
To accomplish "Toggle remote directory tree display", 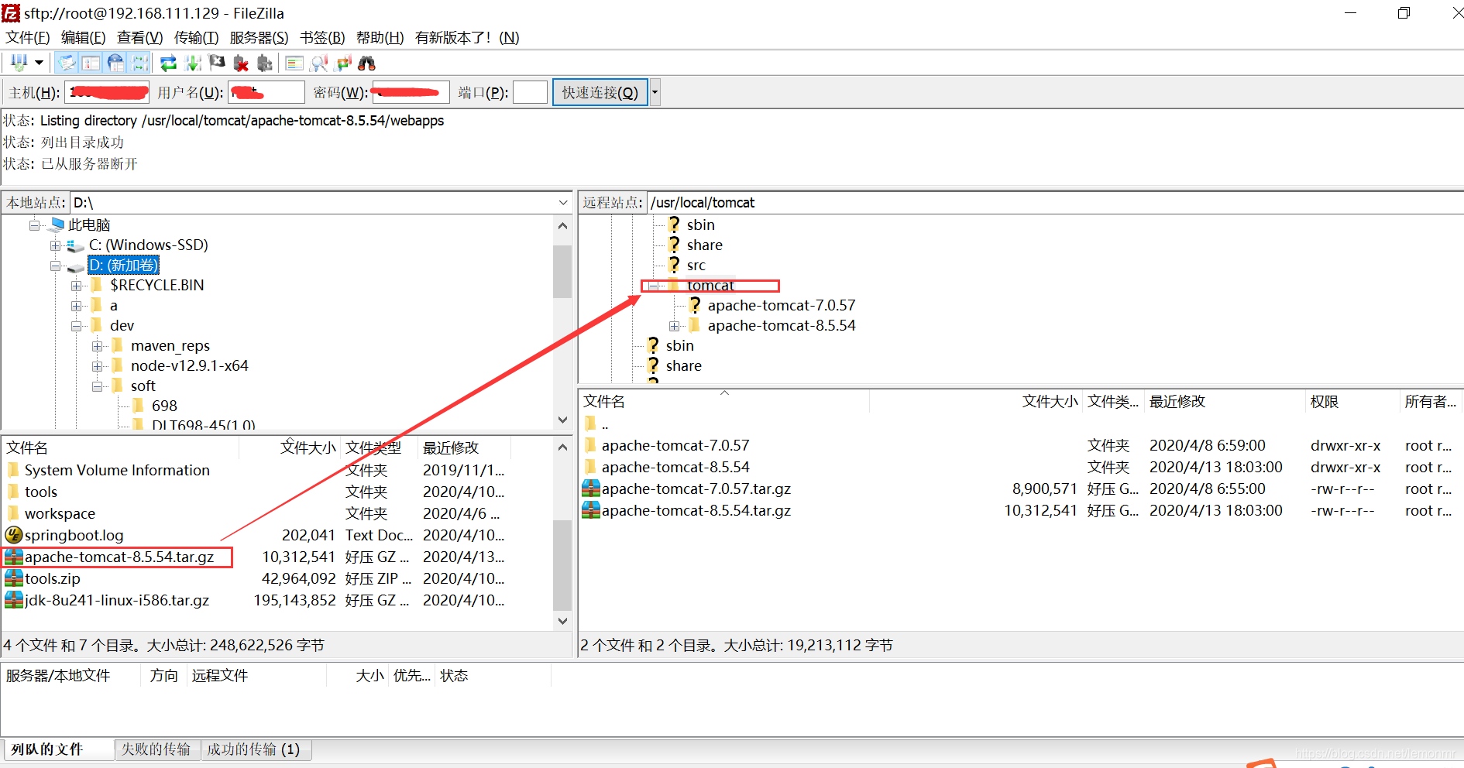I will point(115,63).
